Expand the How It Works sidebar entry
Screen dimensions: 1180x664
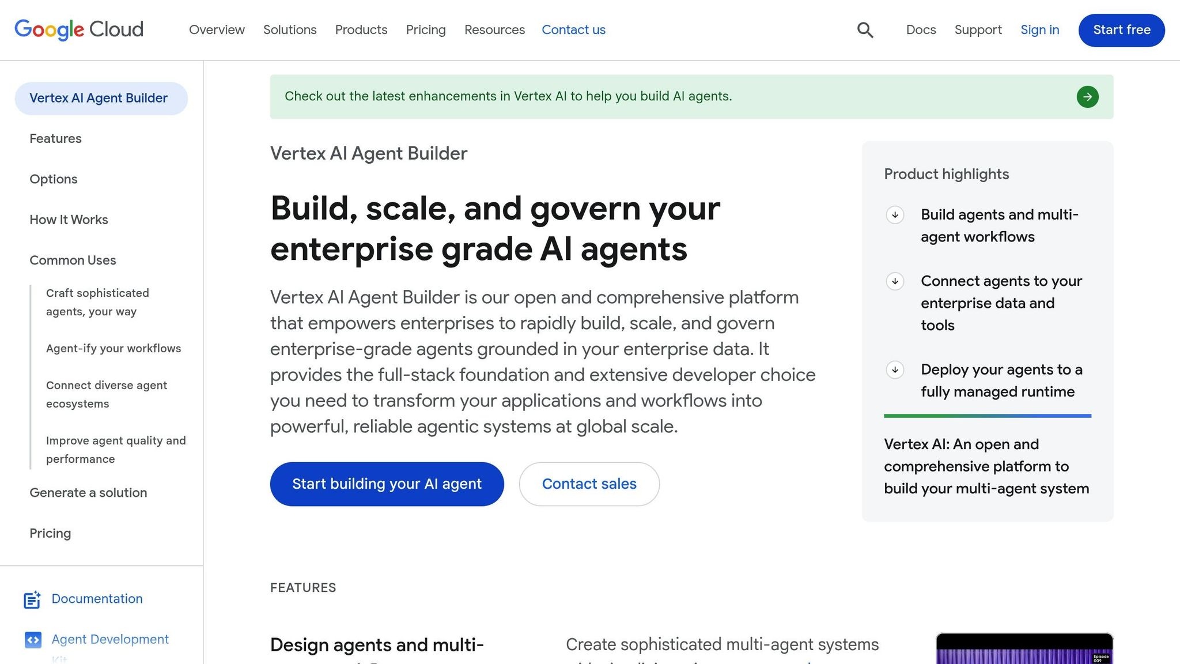click(69, 220)
